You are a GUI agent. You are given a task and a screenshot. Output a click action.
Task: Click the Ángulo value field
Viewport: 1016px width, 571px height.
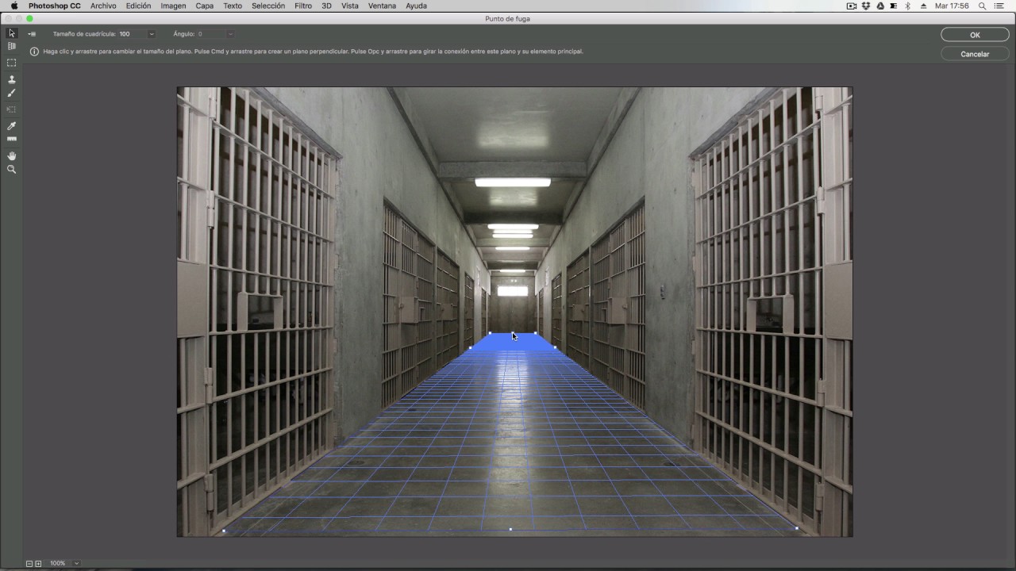[210, 34]
